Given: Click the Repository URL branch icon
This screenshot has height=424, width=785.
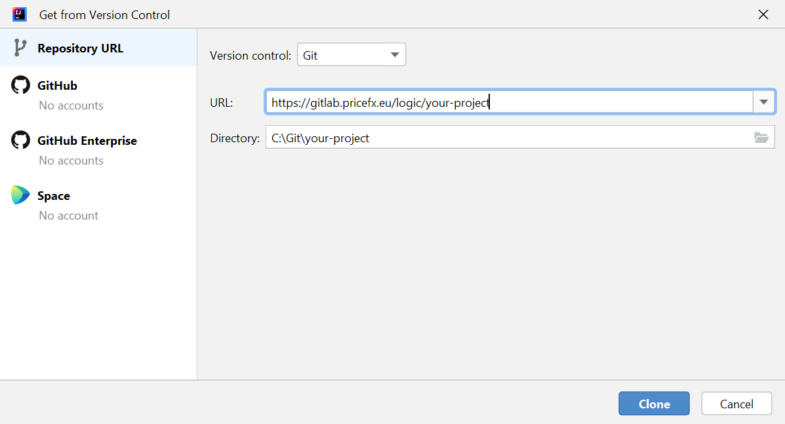Looking at the screenshot, I should tap(20, 48).
